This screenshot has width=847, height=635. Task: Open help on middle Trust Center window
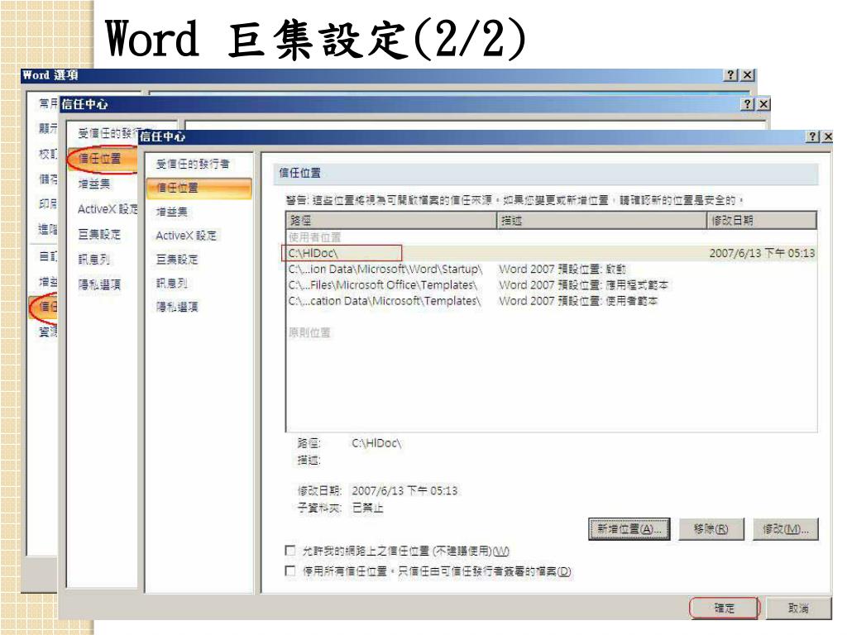(747, 103)
